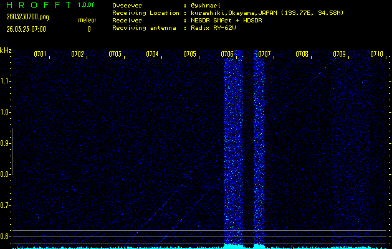The image size is (392, 249).
Task: Click the Receiver label
Action: [x=127, y=21]
